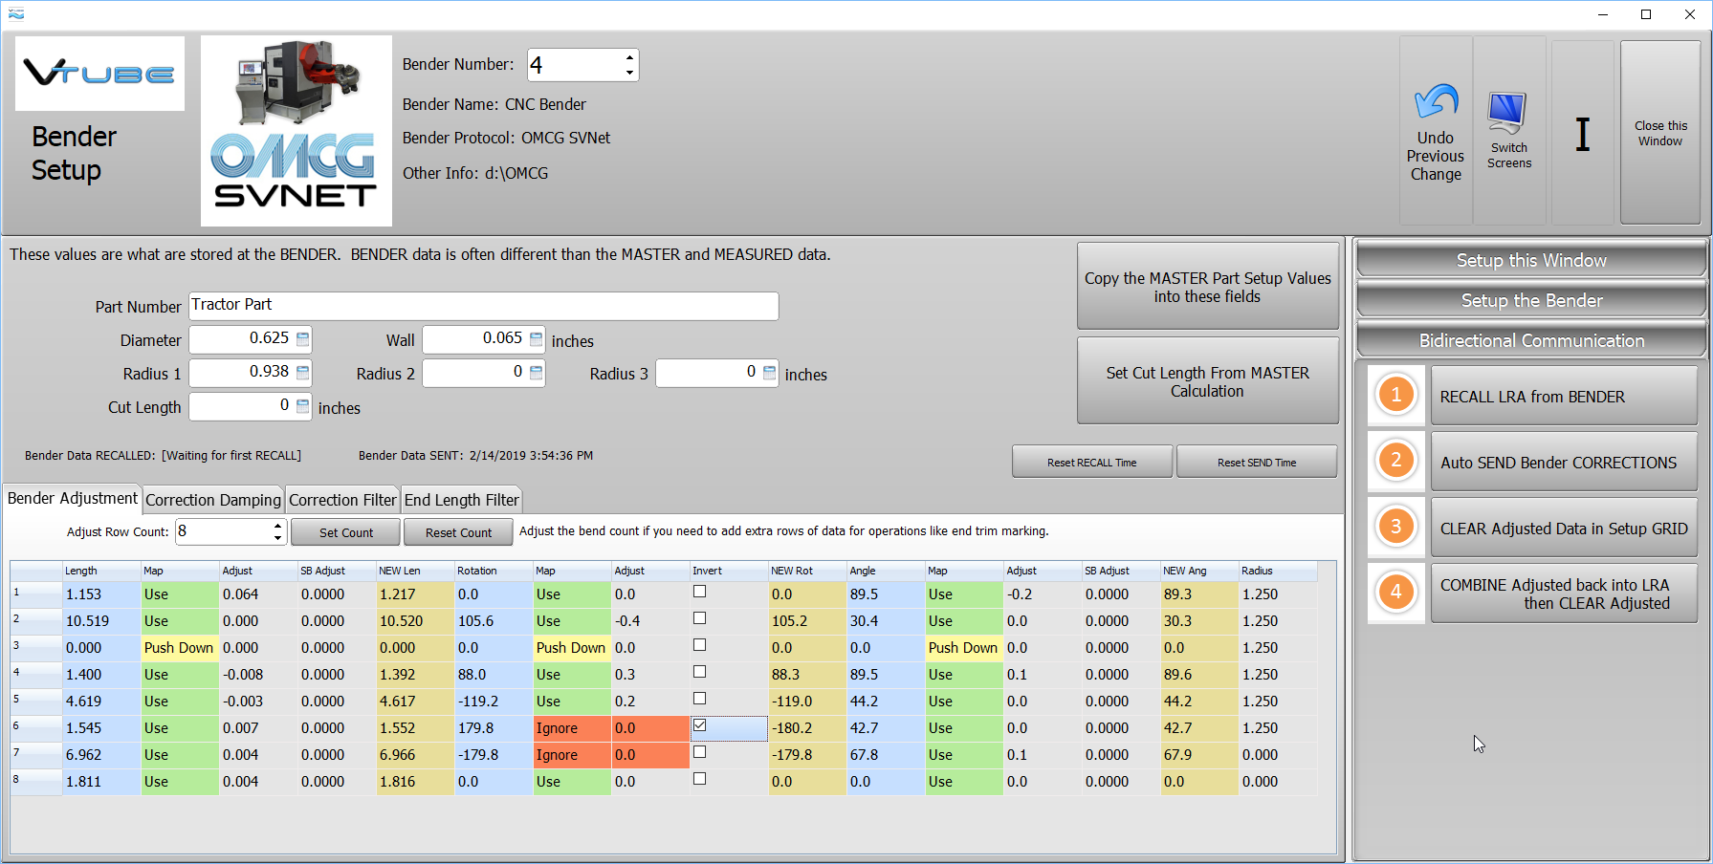Click the orange number 3 circle icon
Screen dimensions: 1713x864
click(1395, 527)
